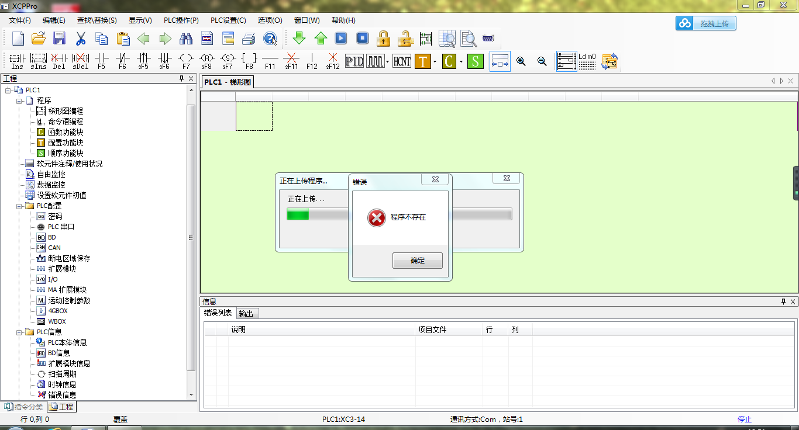Collapse the PLC配置 tree folder
Screen dimensions: 799x430
(x=20, y=206)
